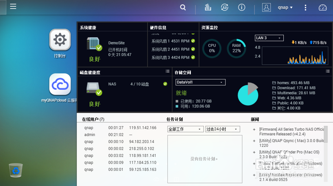
Task: Click the RAM 22% usage gauge
Action: (x=236, y=48)
